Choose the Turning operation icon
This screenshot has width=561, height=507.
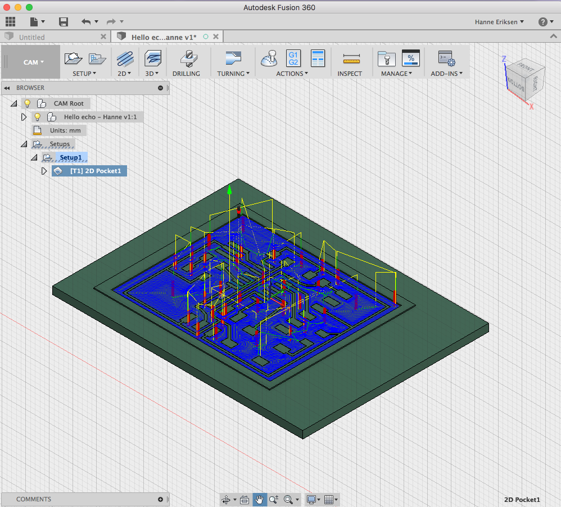pos(233,58)
